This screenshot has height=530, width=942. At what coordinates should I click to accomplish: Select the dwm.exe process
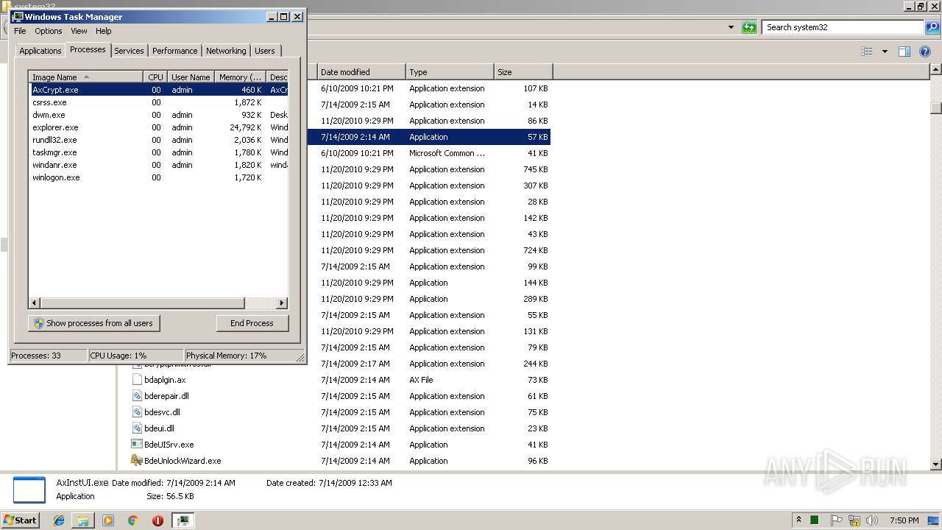[x=158, y=115]
